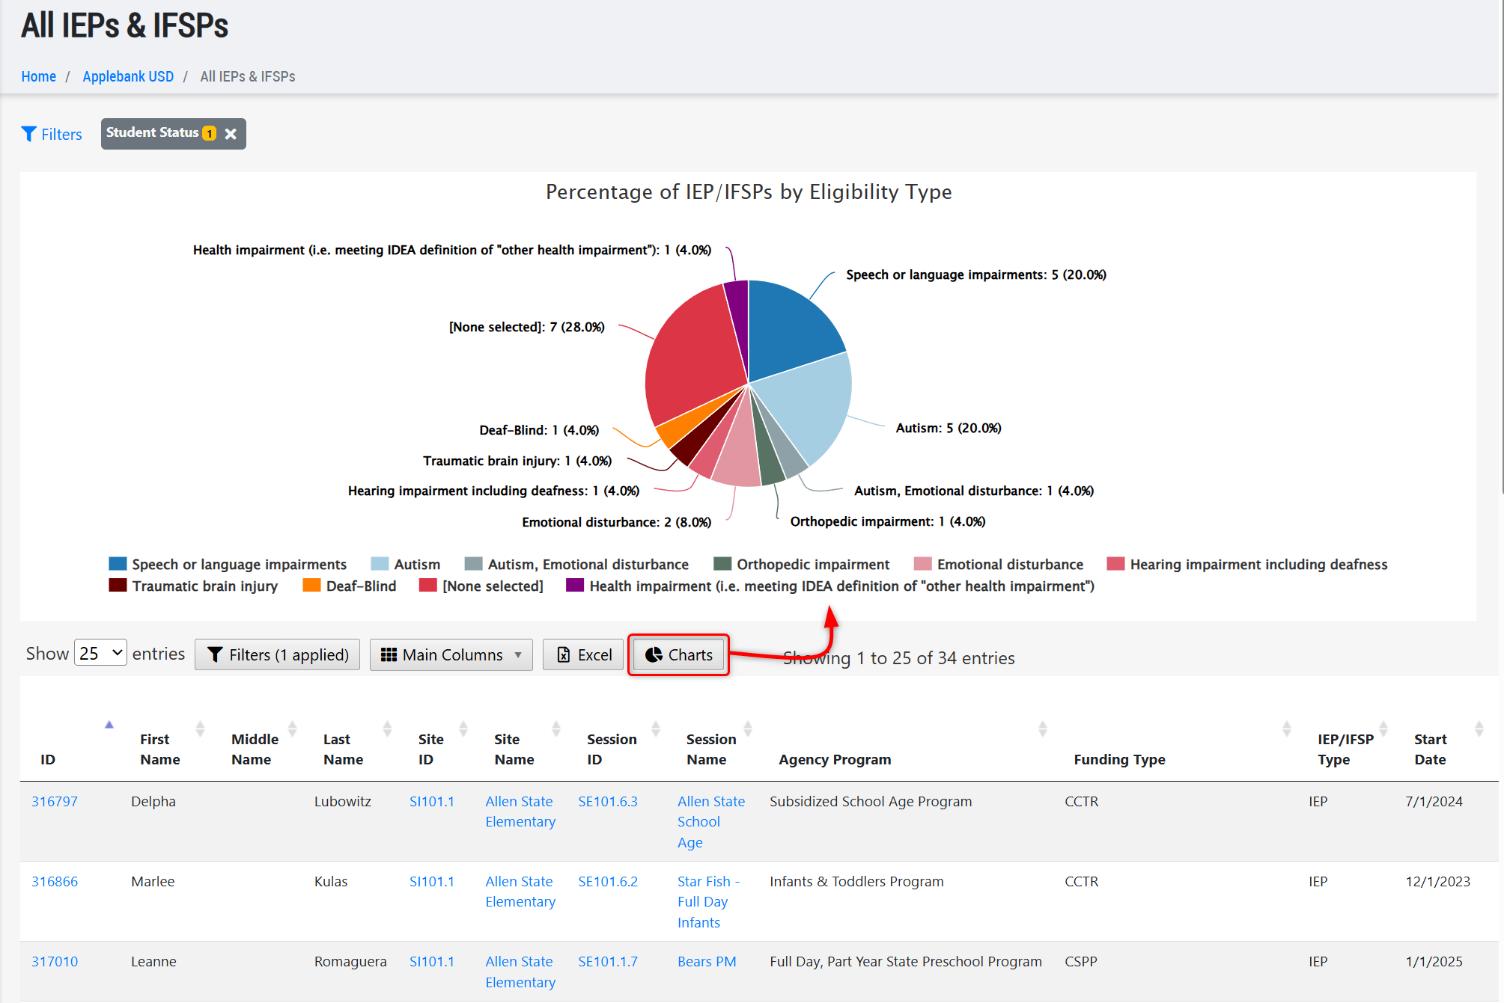
Task: Open the Filters (1 applied) button
Action: (x=277, y=655)
